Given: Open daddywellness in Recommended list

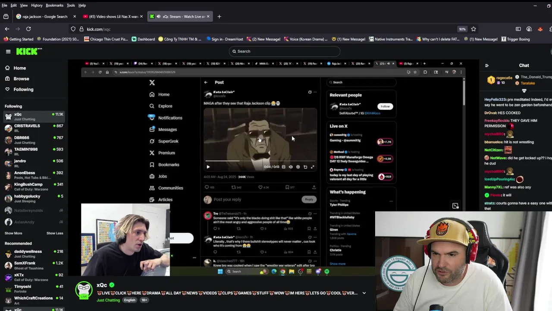Looking at the screenshot, I should 34,254.
